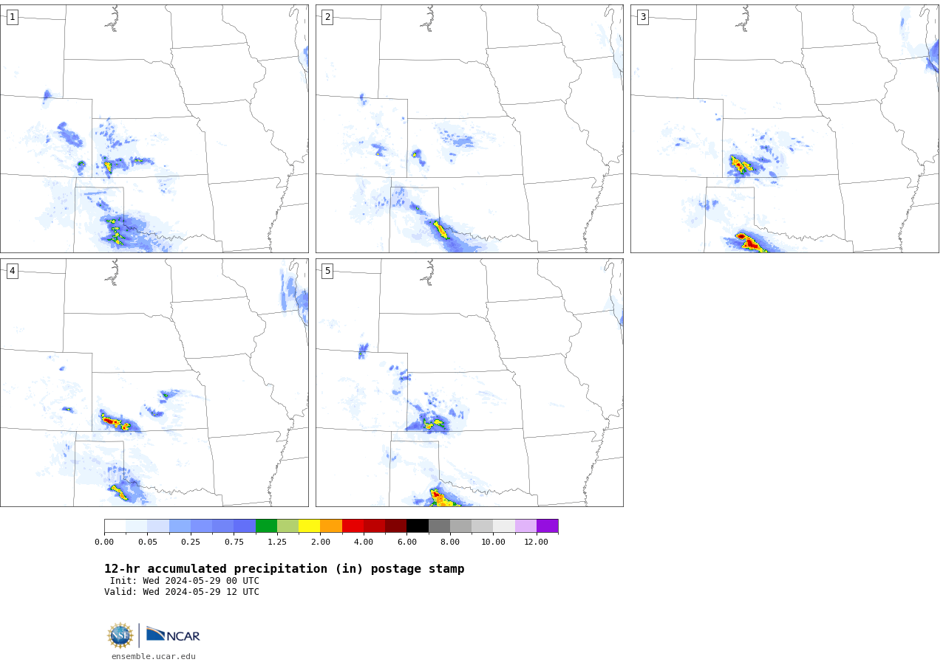Click the number label of panel 2
The width and height of the screenshot is (946, 665).
[327, 17]
